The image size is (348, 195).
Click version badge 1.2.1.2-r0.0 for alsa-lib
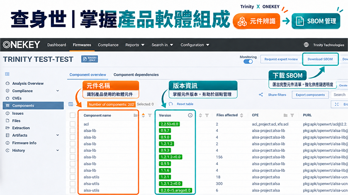[170, 157]
